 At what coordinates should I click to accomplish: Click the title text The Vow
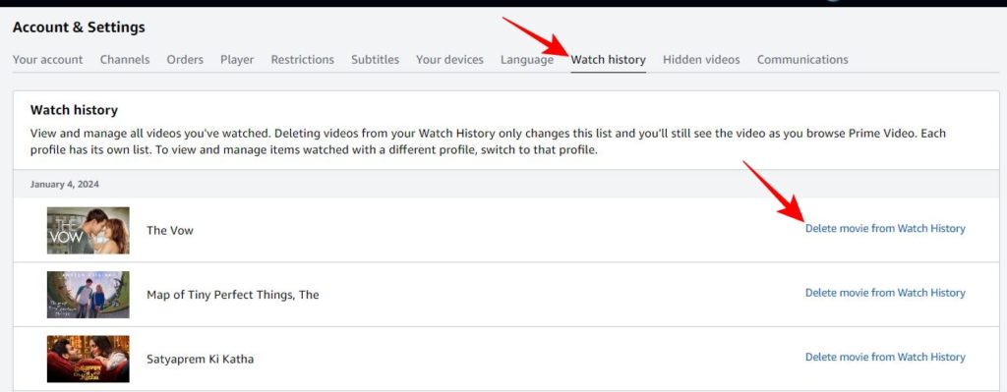pyautogui.click(x=169, y=230)
